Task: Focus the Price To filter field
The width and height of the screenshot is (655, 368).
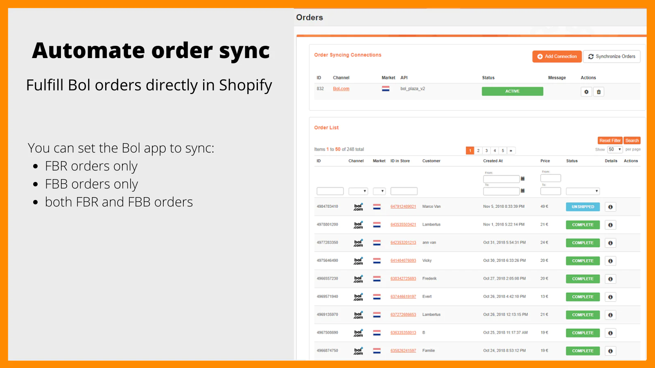Action: pyautogui.click(x=551, y=191)
